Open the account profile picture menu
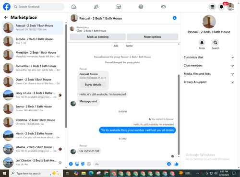Viewport: 240px width, 177px height. (230, 7)
